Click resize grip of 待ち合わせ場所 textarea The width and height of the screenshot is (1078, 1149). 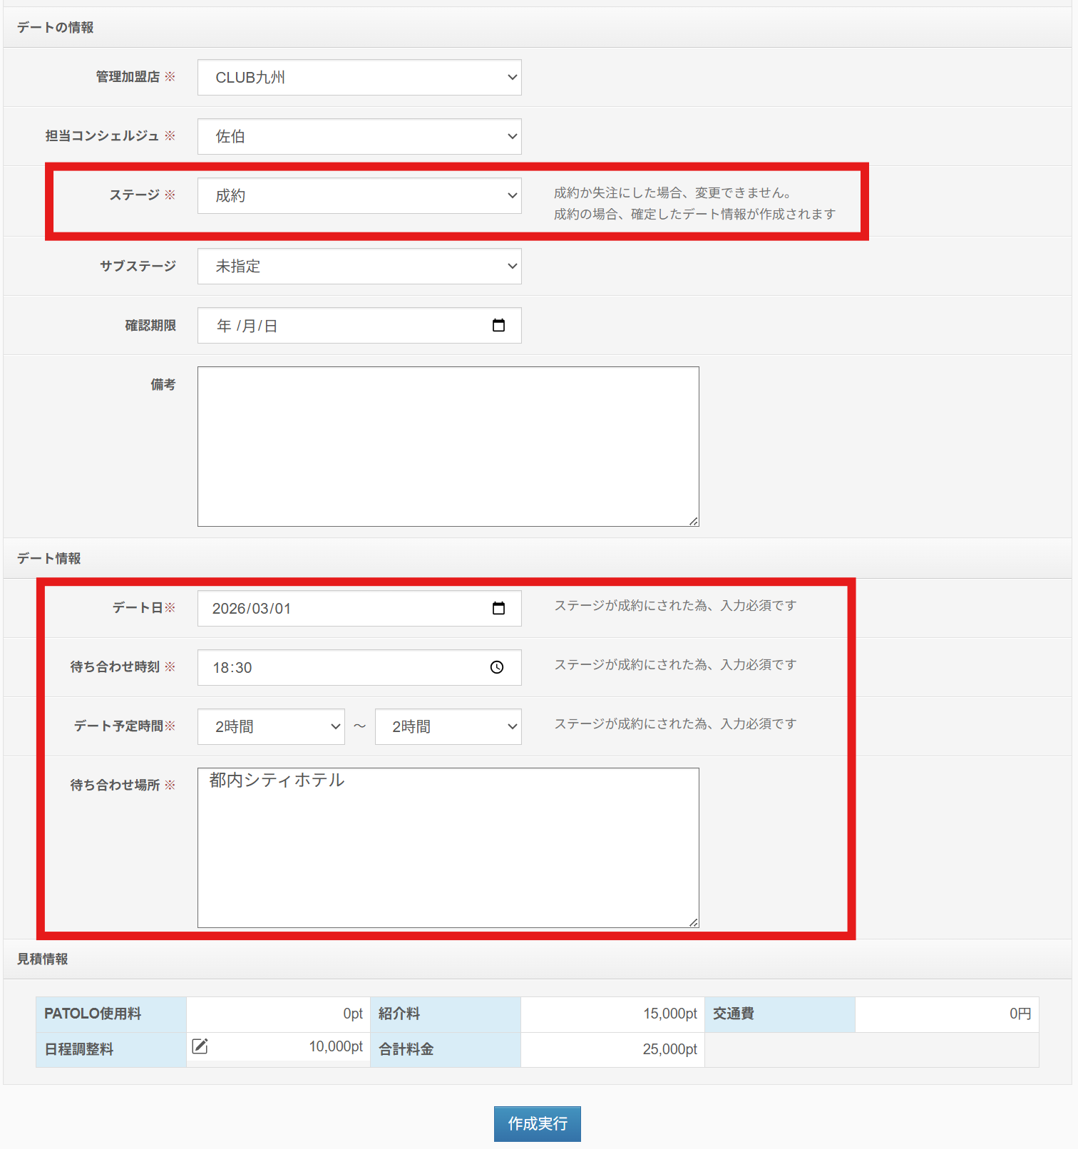[x=694, y=922]
